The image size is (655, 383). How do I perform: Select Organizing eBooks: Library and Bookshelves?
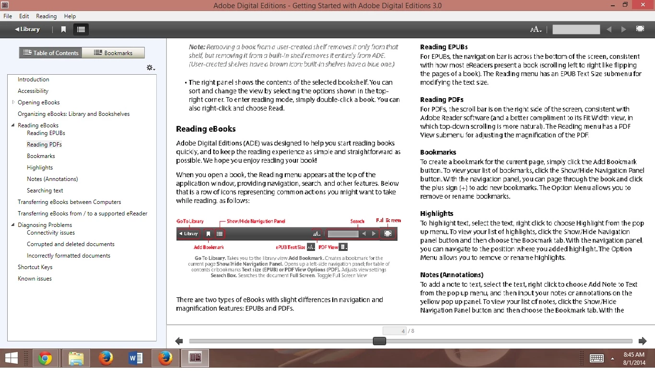click(74, 114)
